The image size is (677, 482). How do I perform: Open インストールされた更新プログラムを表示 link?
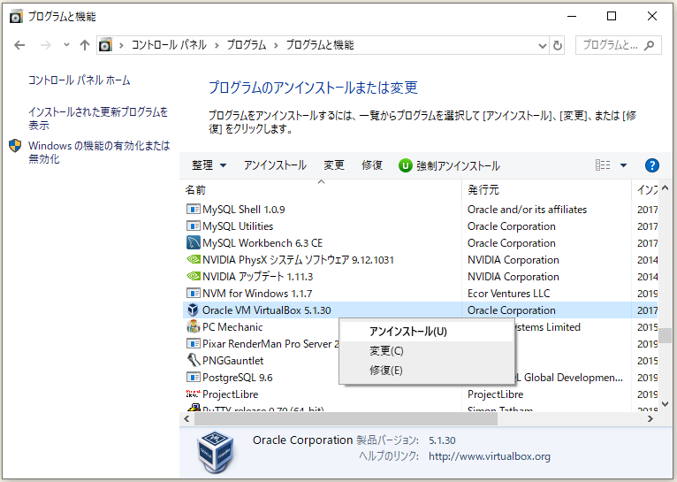click(x=98, y=119)
